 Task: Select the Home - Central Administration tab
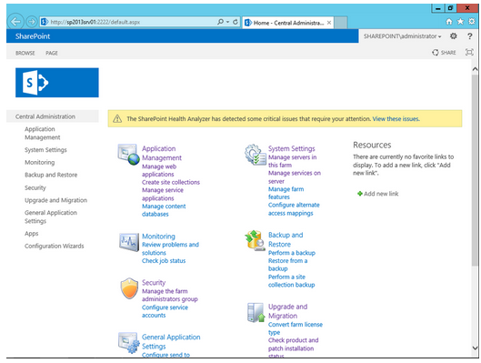287,23
